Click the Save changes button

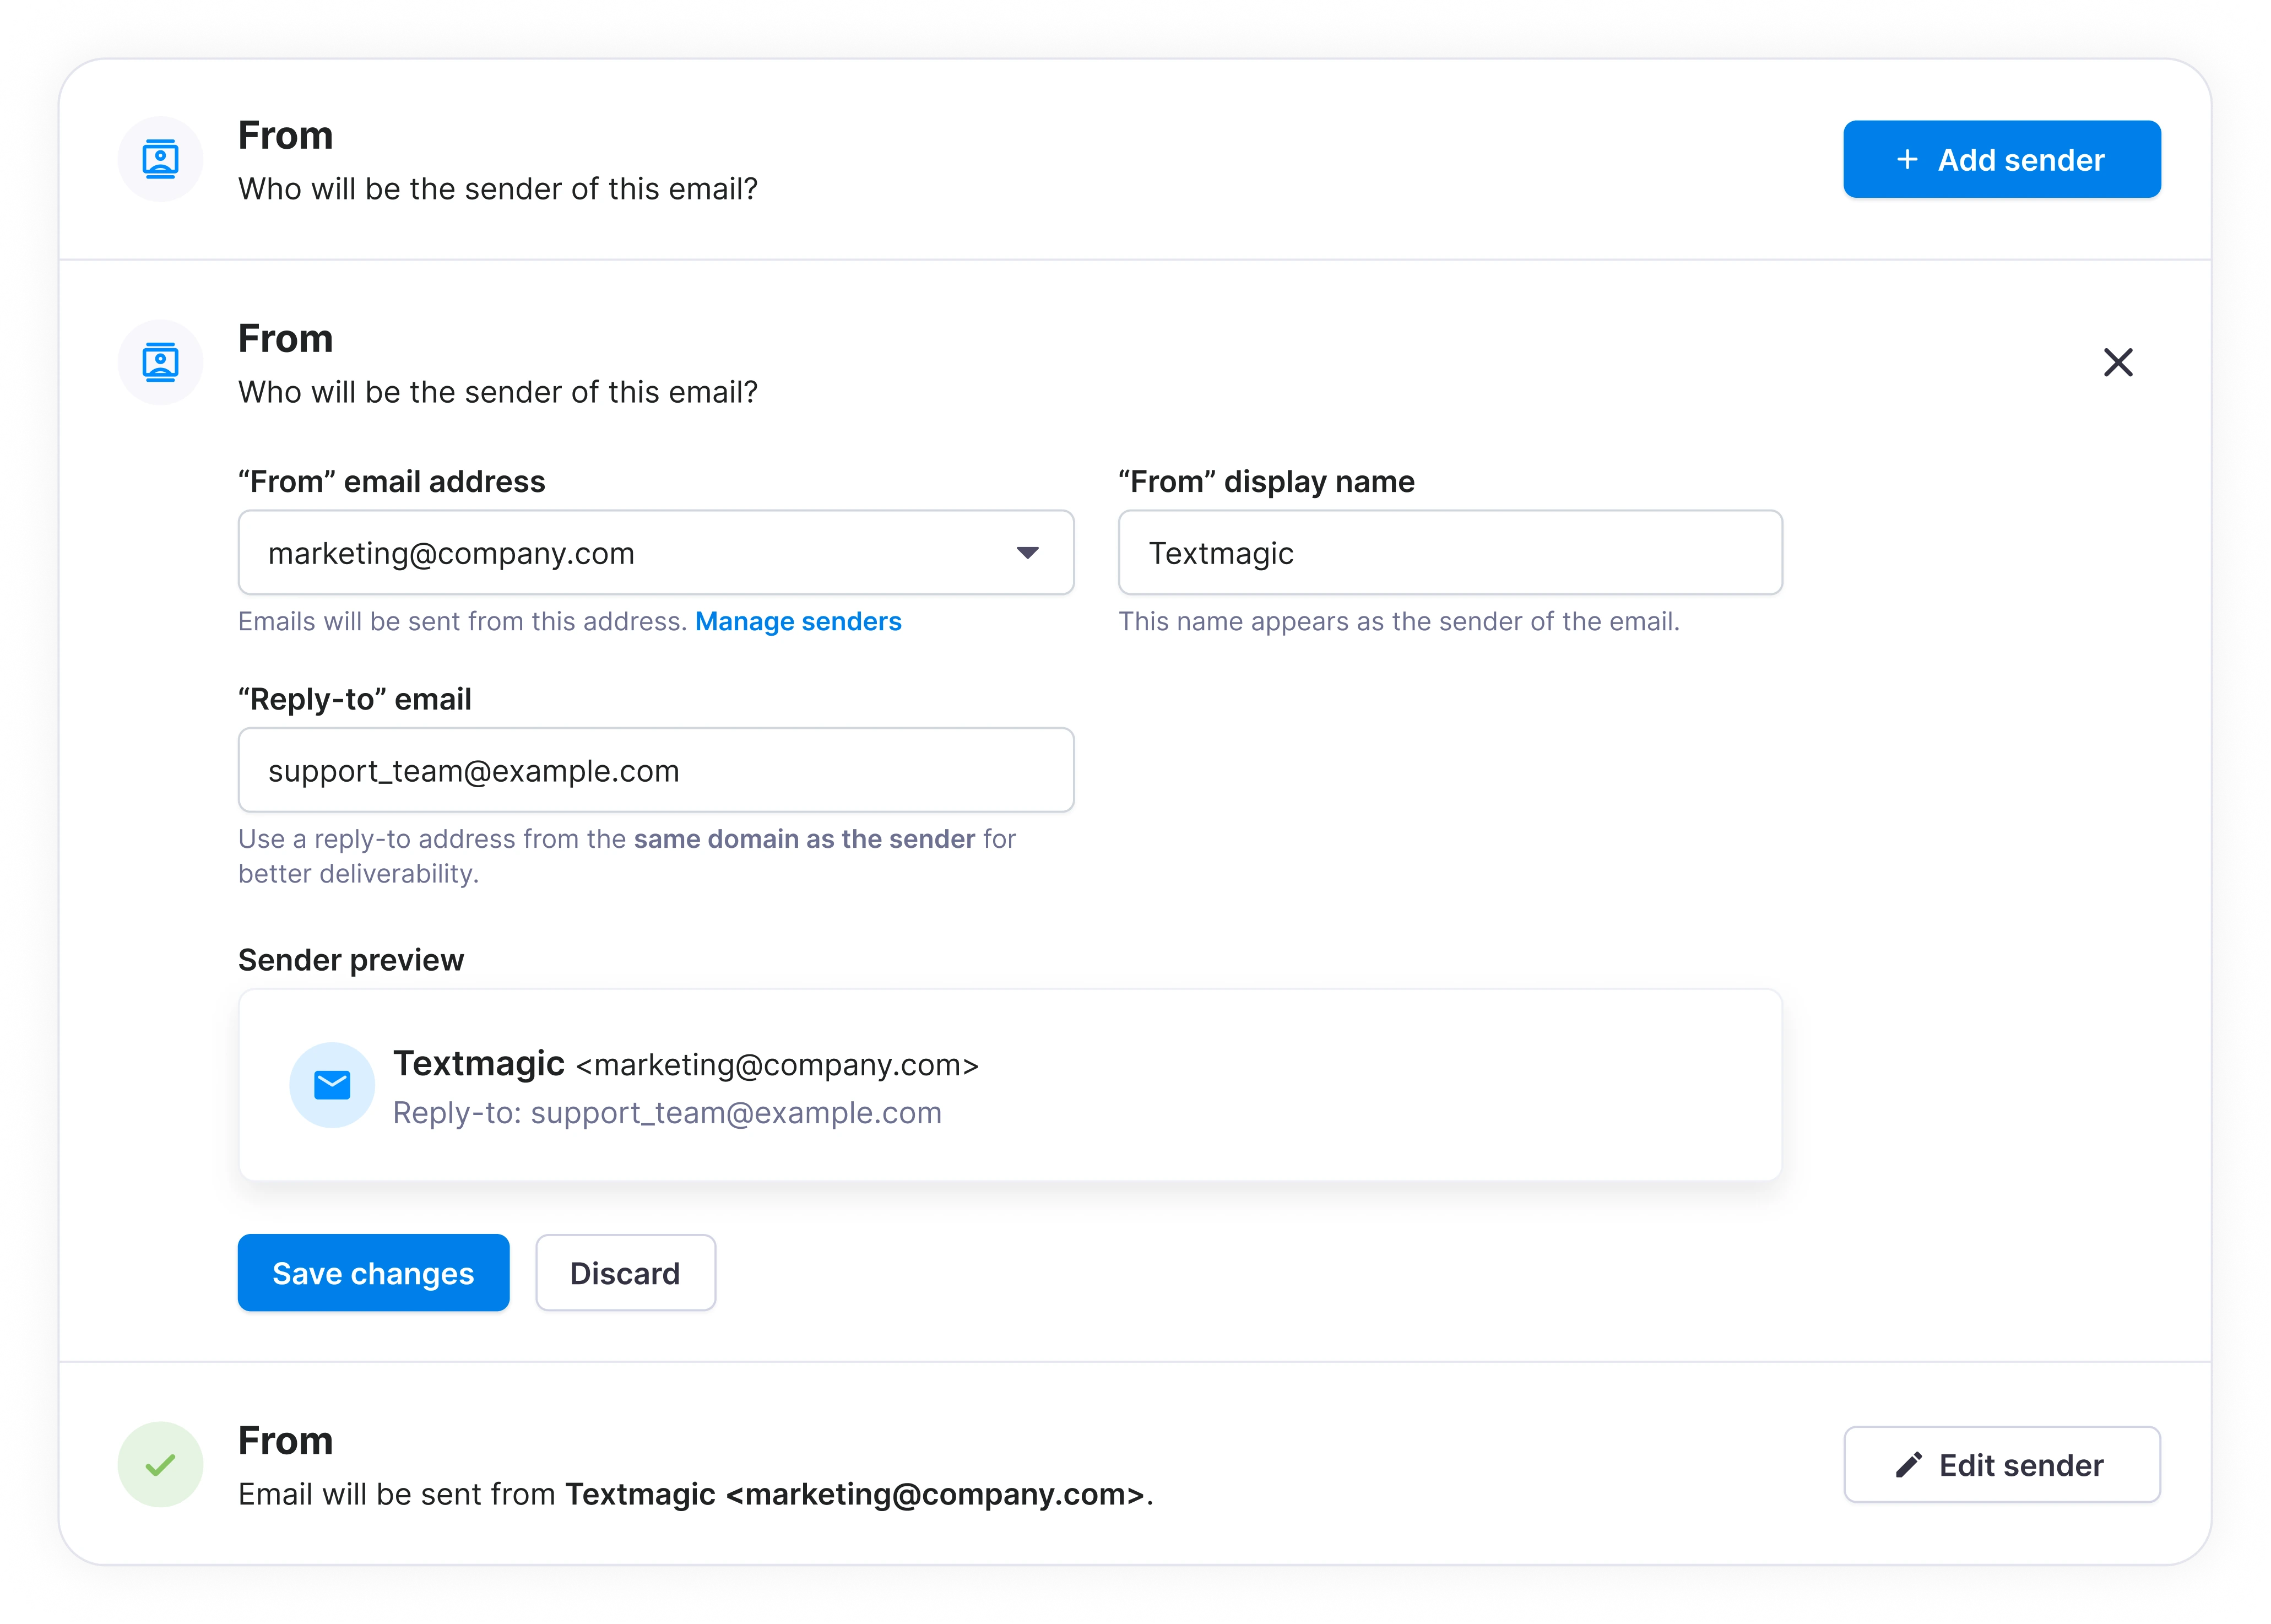(x=373, y=1273)
